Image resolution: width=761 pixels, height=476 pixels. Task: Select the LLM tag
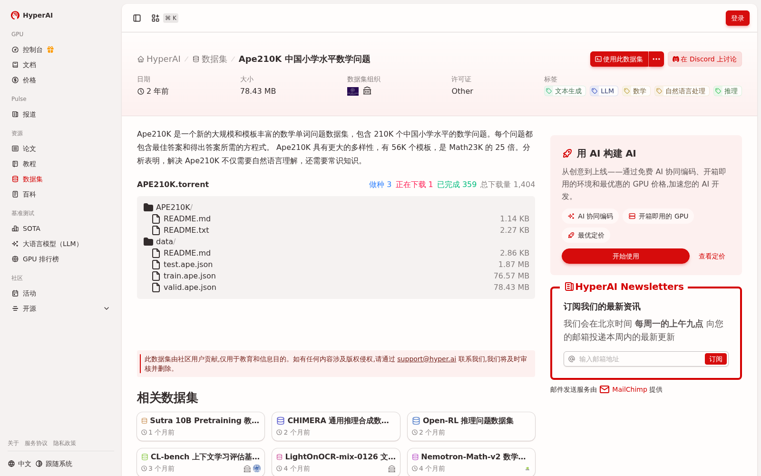coord(604,91)
